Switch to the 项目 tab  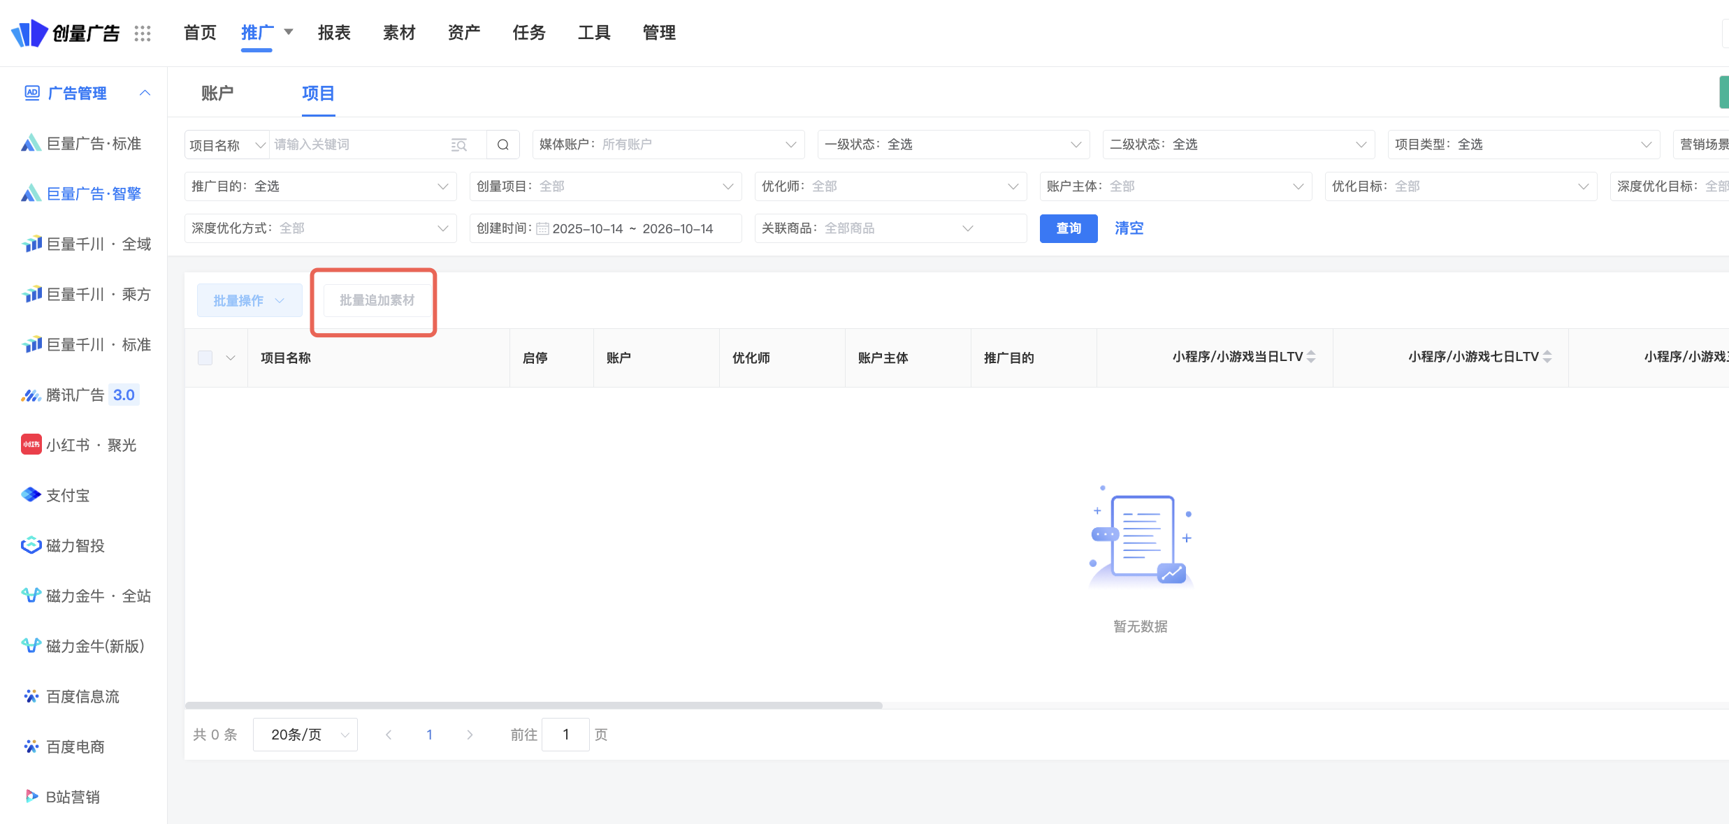(x=318, y=93)
